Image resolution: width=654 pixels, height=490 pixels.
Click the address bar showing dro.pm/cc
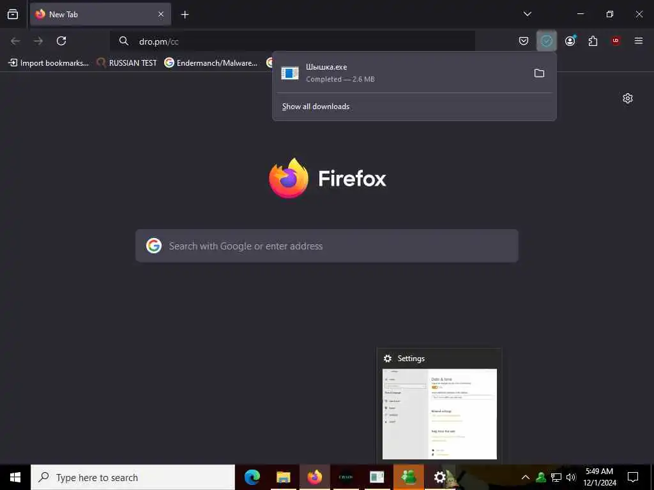point(293,41)
